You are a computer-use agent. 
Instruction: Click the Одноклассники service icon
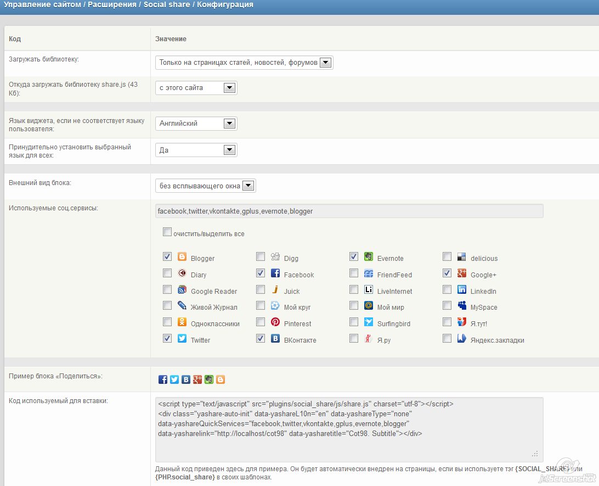182,322
